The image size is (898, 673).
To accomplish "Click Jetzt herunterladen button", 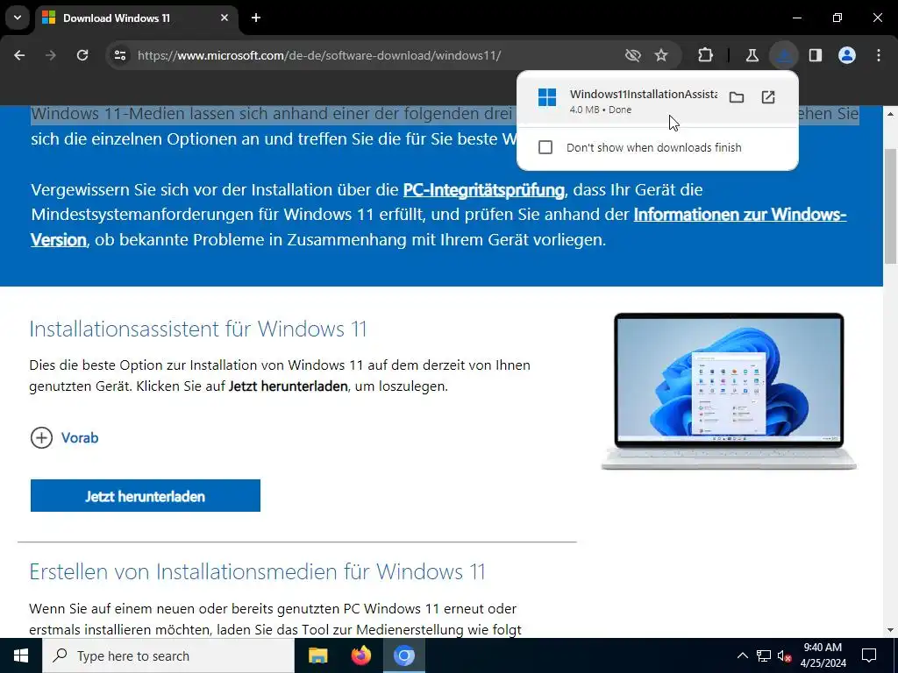I will [146, 496].
